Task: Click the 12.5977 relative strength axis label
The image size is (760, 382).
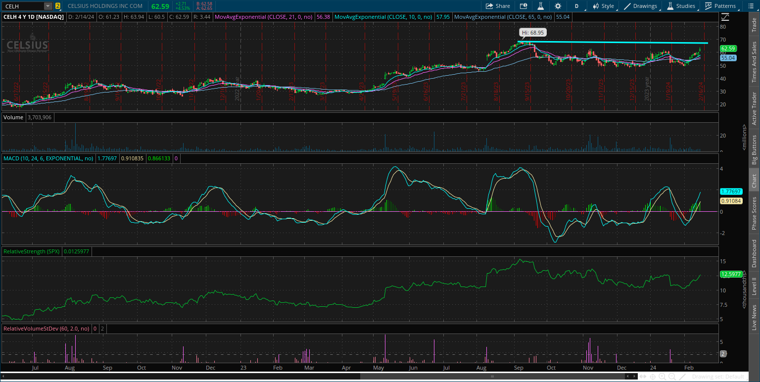Action: coord(730,274)
